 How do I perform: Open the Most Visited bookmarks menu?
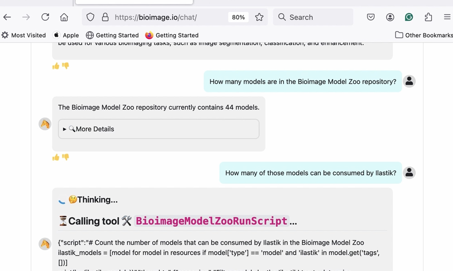24,35
